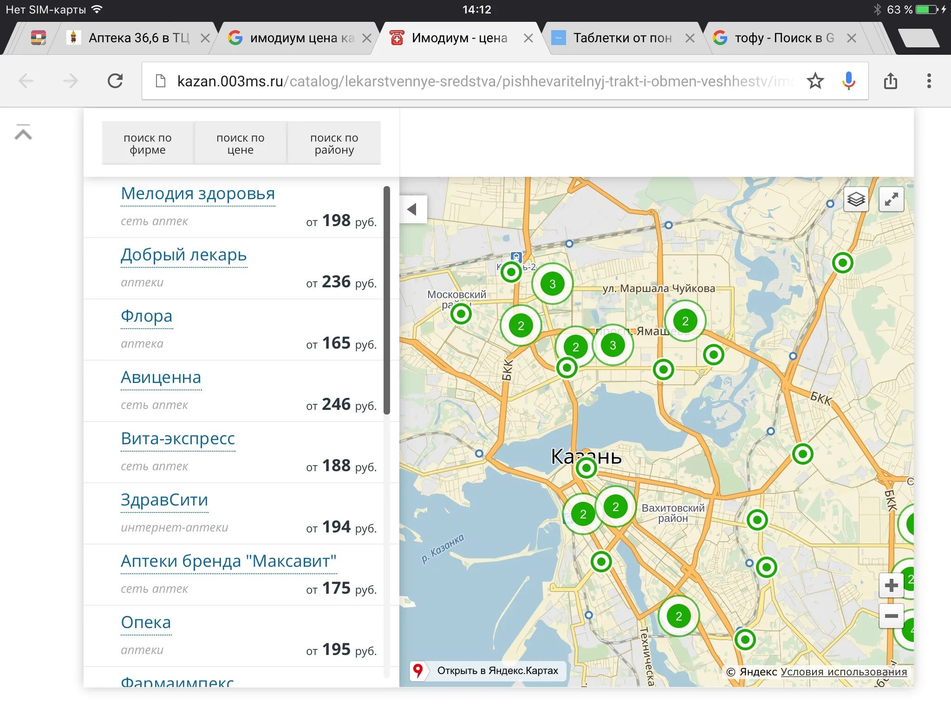
Task: Click the интернет-аптеки label
Action: point(175,527)
